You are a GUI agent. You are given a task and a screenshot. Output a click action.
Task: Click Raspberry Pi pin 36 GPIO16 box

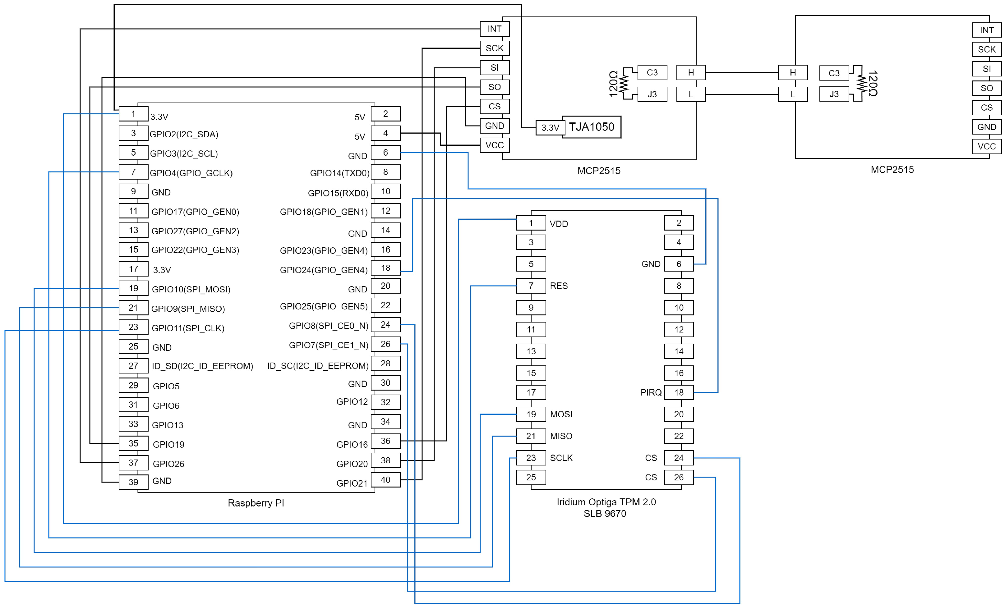tap(385, 441)
